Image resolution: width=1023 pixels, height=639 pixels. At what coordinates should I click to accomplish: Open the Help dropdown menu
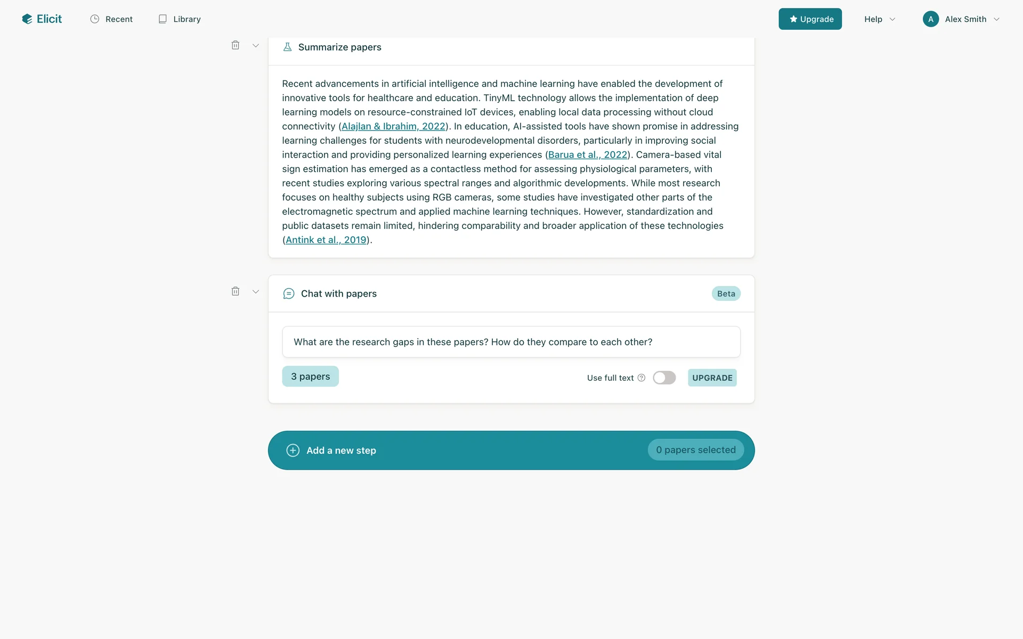[879, 19]
